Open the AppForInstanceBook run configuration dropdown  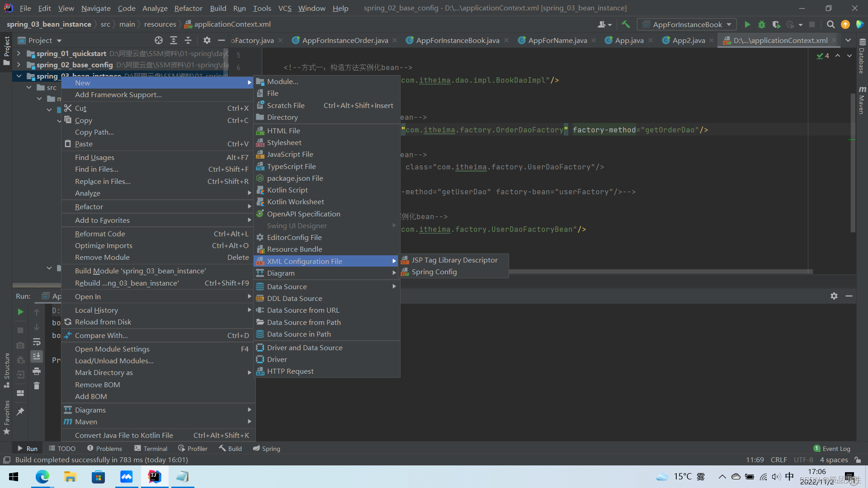(687, 24)
